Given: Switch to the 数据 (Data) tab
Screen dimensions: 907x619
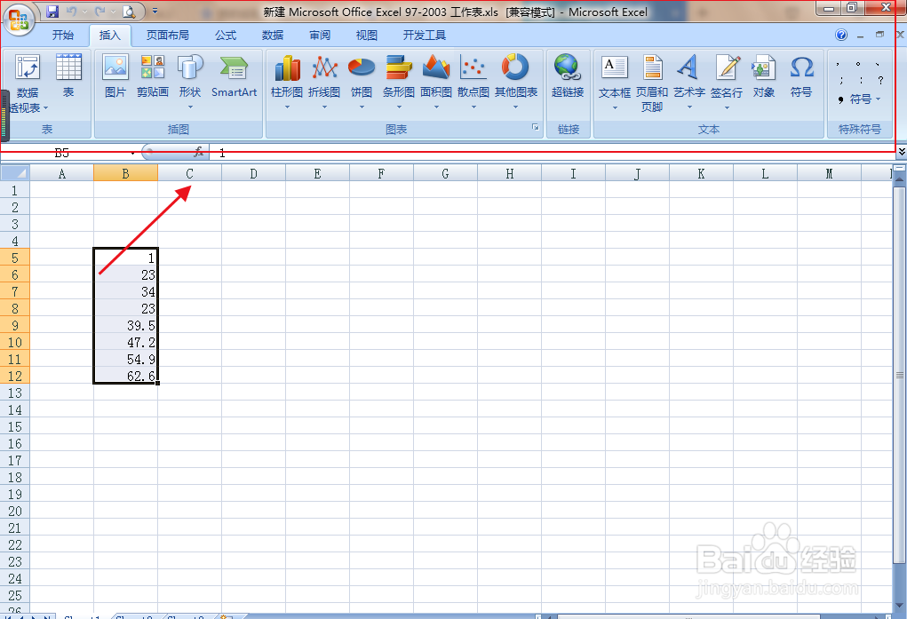Looking at the screenshot, I should [273, 36].
